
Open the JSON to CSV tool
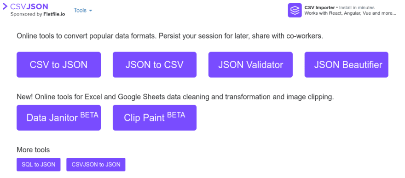pos(155,65)
